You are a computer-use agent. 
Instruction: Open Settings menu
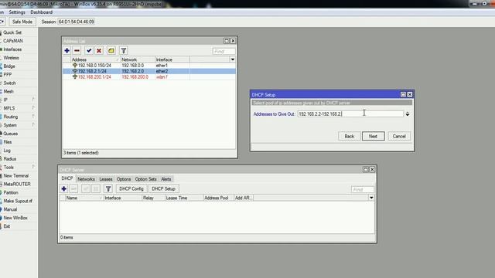(x=17, y=12)
